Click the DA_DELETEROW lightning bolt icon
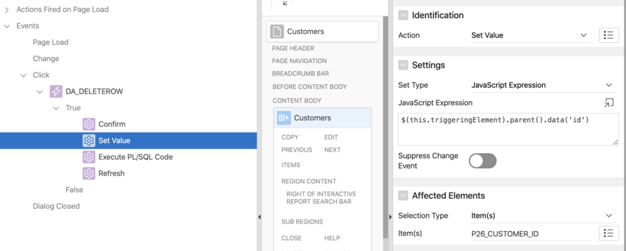The image size is (626, 251). [x=56, y=92]
